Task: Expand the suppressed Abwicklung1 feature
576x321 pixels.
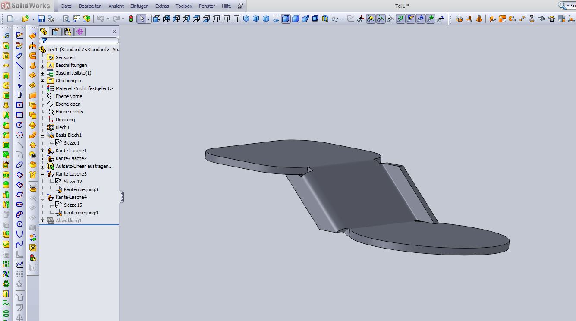Action: point(43,221)
